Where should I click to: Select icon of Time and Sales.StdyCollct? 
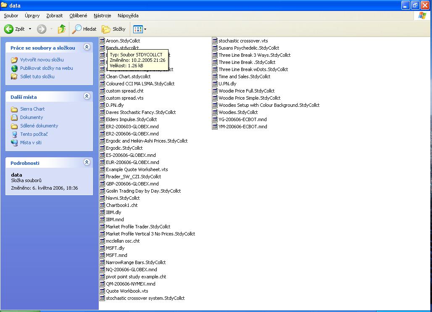pyautogui.click(x=215, y=77)
